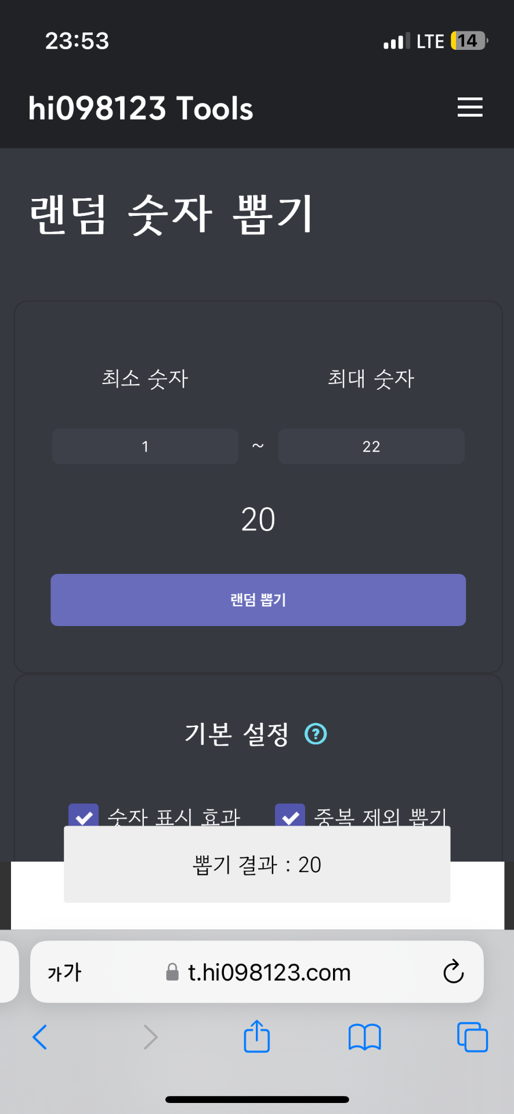
Task: Click the hi098123 Tools site title
Action: point(141,108)
